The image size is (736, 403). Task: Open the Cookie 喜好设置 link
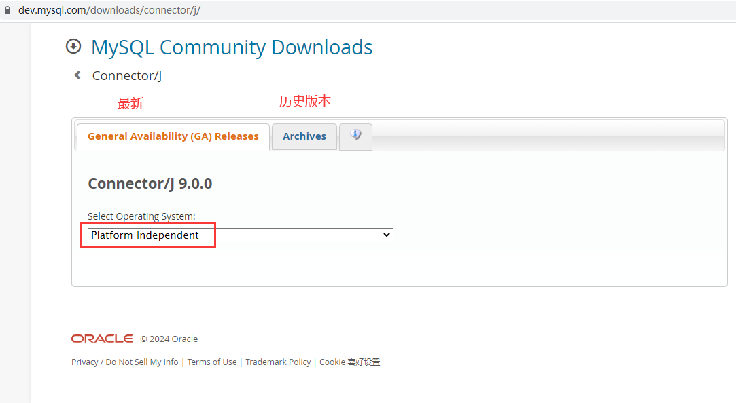(x=350, y=362)
